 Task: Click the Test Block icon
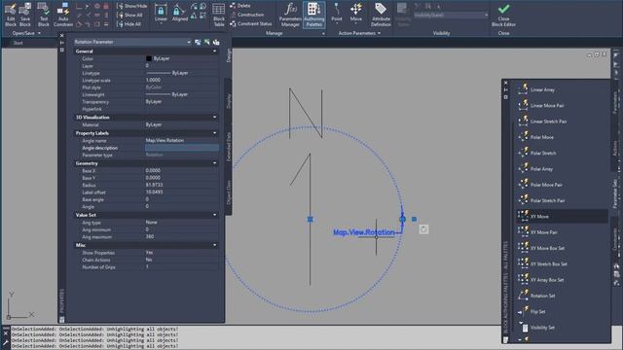pyautogui.click(x=43, y=15)
